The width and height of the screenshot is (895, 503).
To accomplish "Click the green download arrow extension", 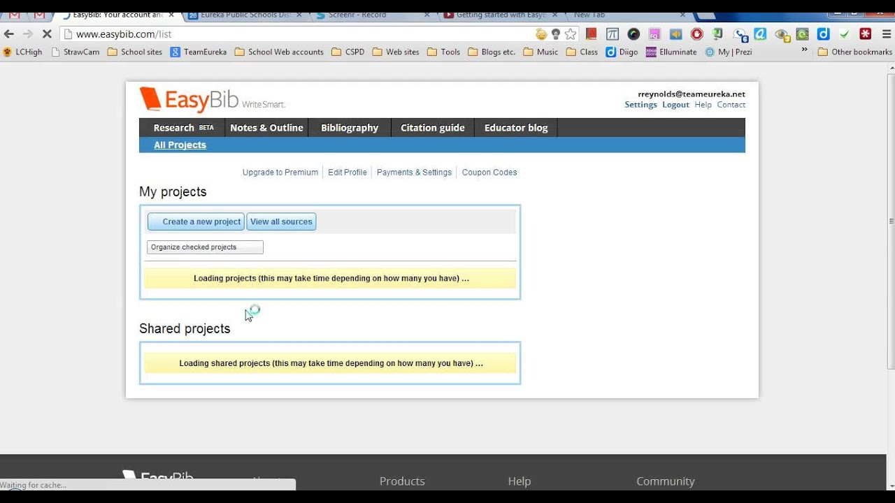I will [x=717, y=34].
